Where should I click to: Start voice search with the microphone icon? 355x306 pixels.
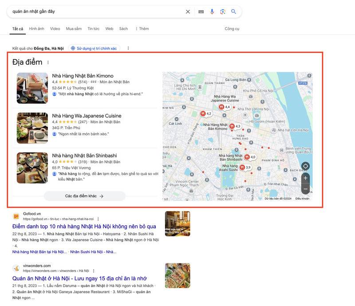[x=211, y=12]
